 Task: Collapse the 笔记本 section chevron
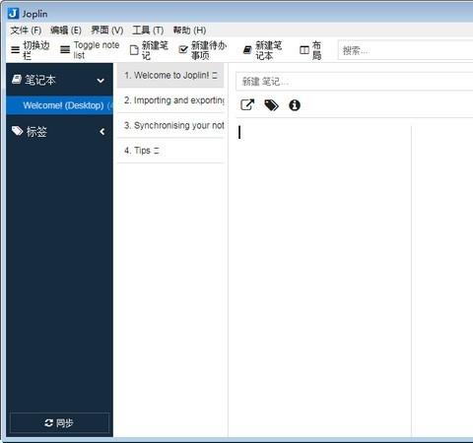101,81
